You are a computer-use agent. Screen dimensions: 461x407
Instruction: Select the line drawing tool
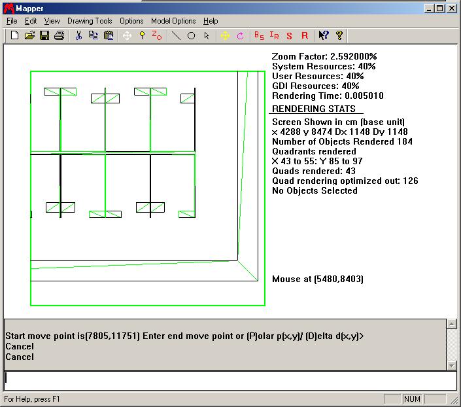pyautogui.click(x=176, y=35)
